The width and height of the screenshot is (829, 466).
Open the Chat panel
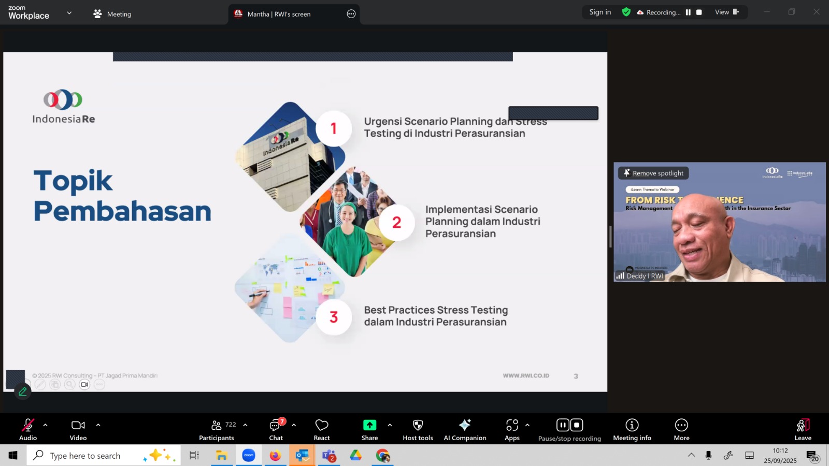276,430
